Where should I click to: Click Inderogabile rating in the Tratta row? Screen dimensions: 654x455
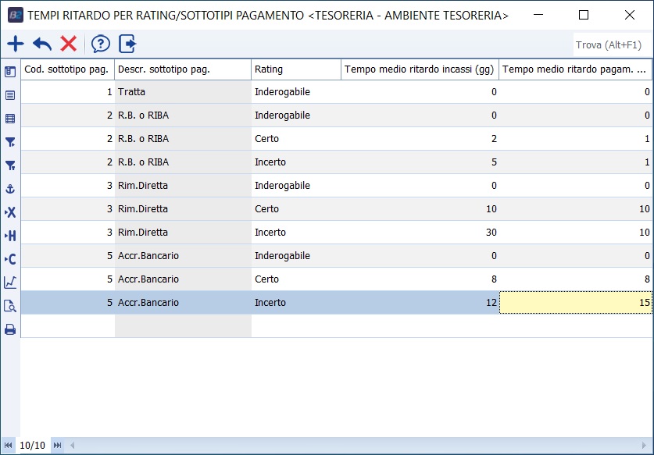point(296,91)
